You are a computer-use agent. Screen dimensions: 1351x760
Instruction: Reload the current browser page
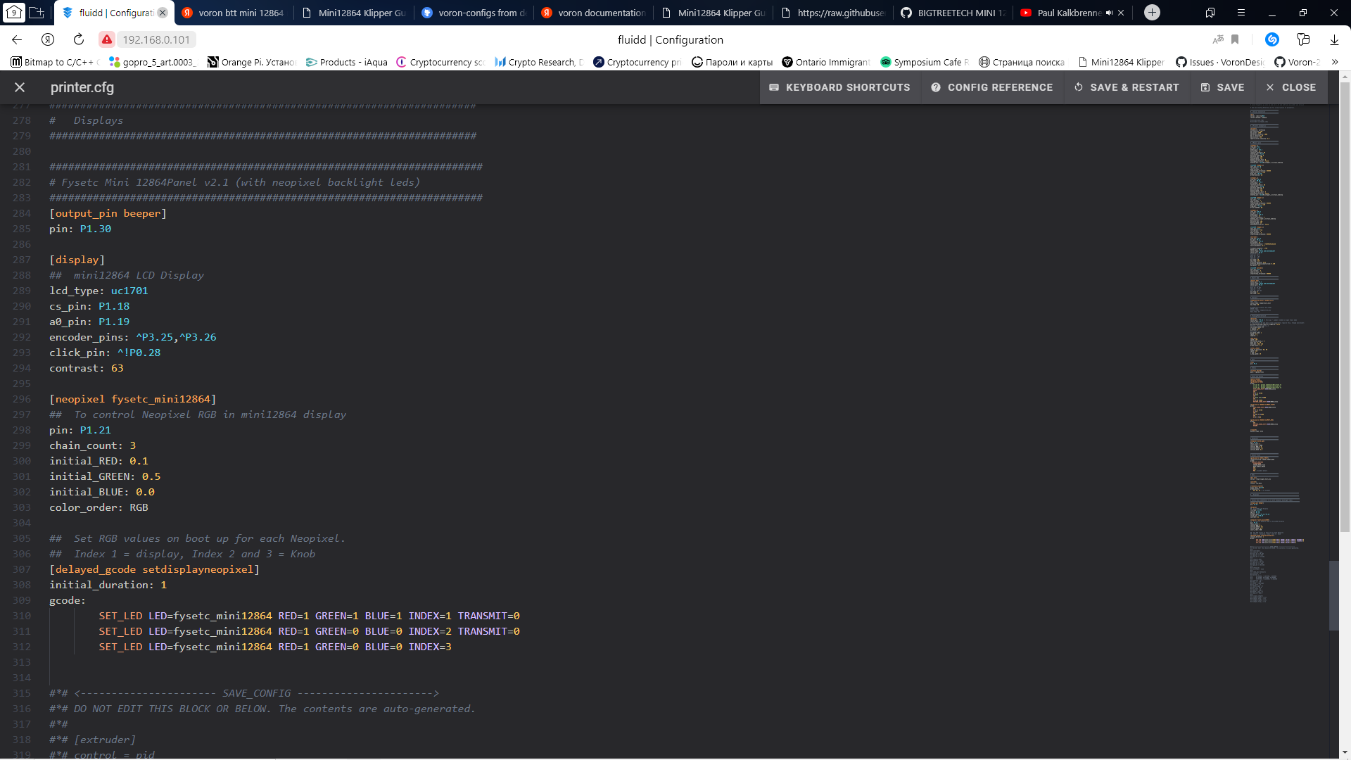pyautogui.click(x=79, y=39)
